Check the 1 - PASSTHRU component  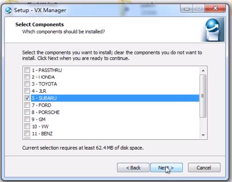point(27,70)
